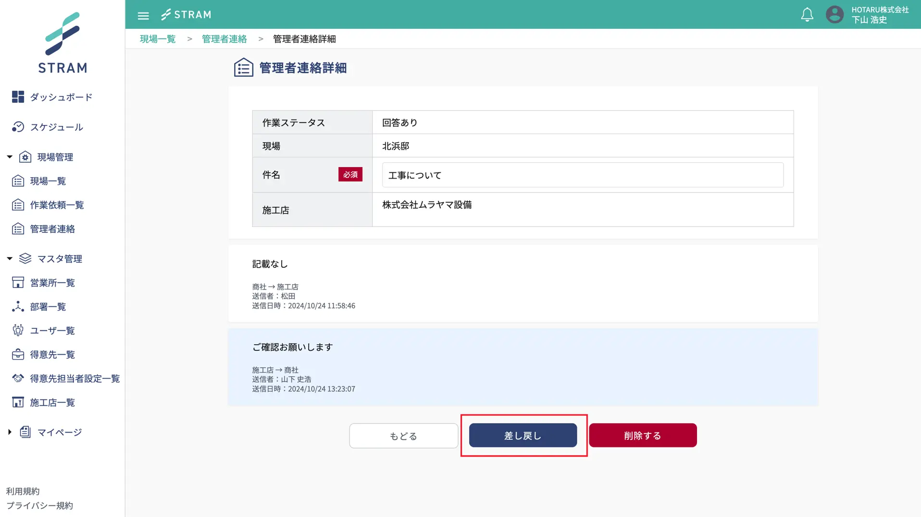Open the notification bell icon
Viewport: 921px width, 517px height.
click(807, 15)
